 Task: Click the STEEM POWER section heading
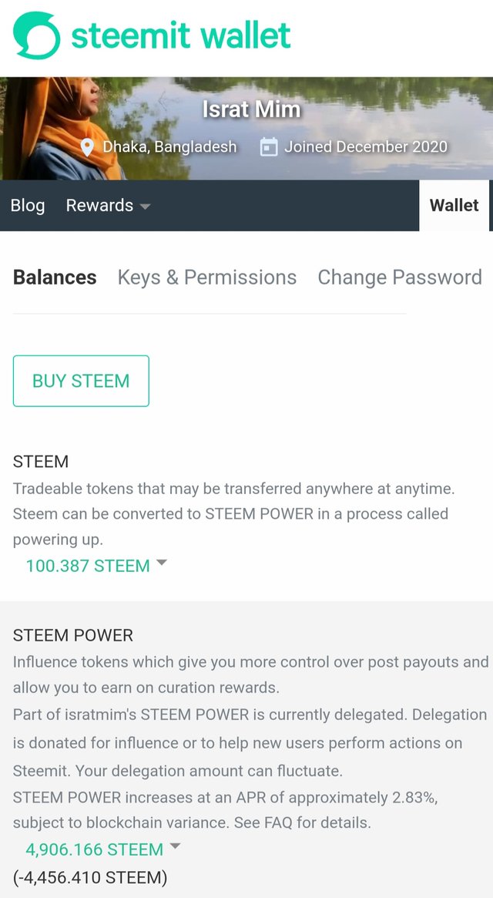(x=73, y=635)
